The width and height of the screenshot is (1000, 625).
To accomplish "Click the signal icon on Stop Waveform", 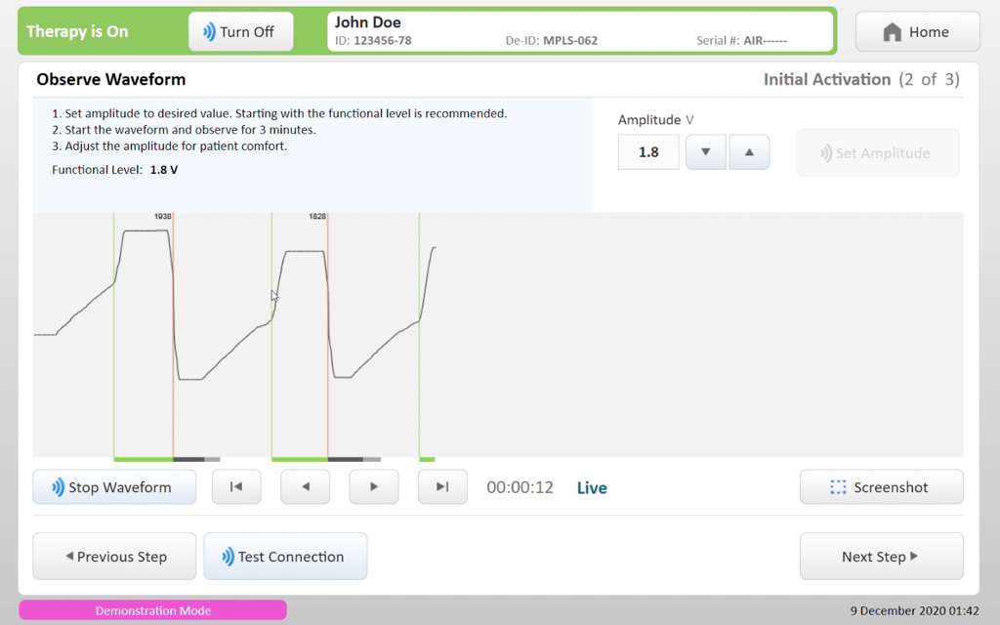I will pos(58,487).
